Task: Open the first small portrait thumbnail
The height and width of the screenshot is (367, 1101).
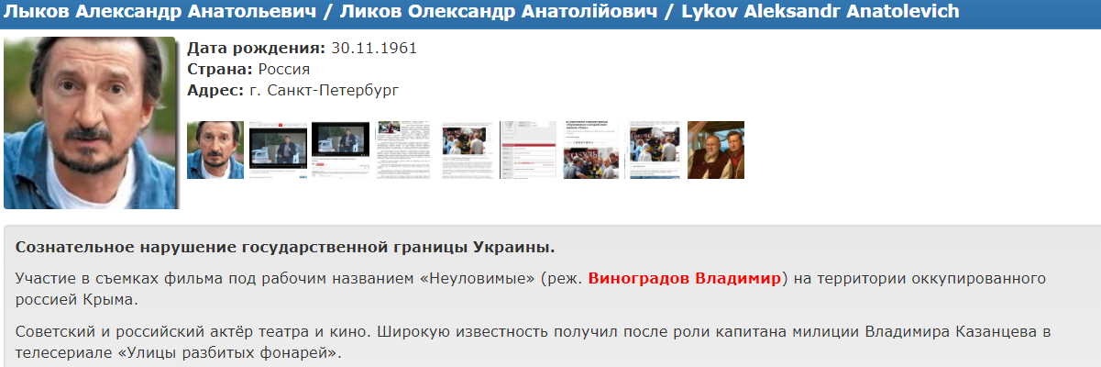Action: (x=215, y=150)
